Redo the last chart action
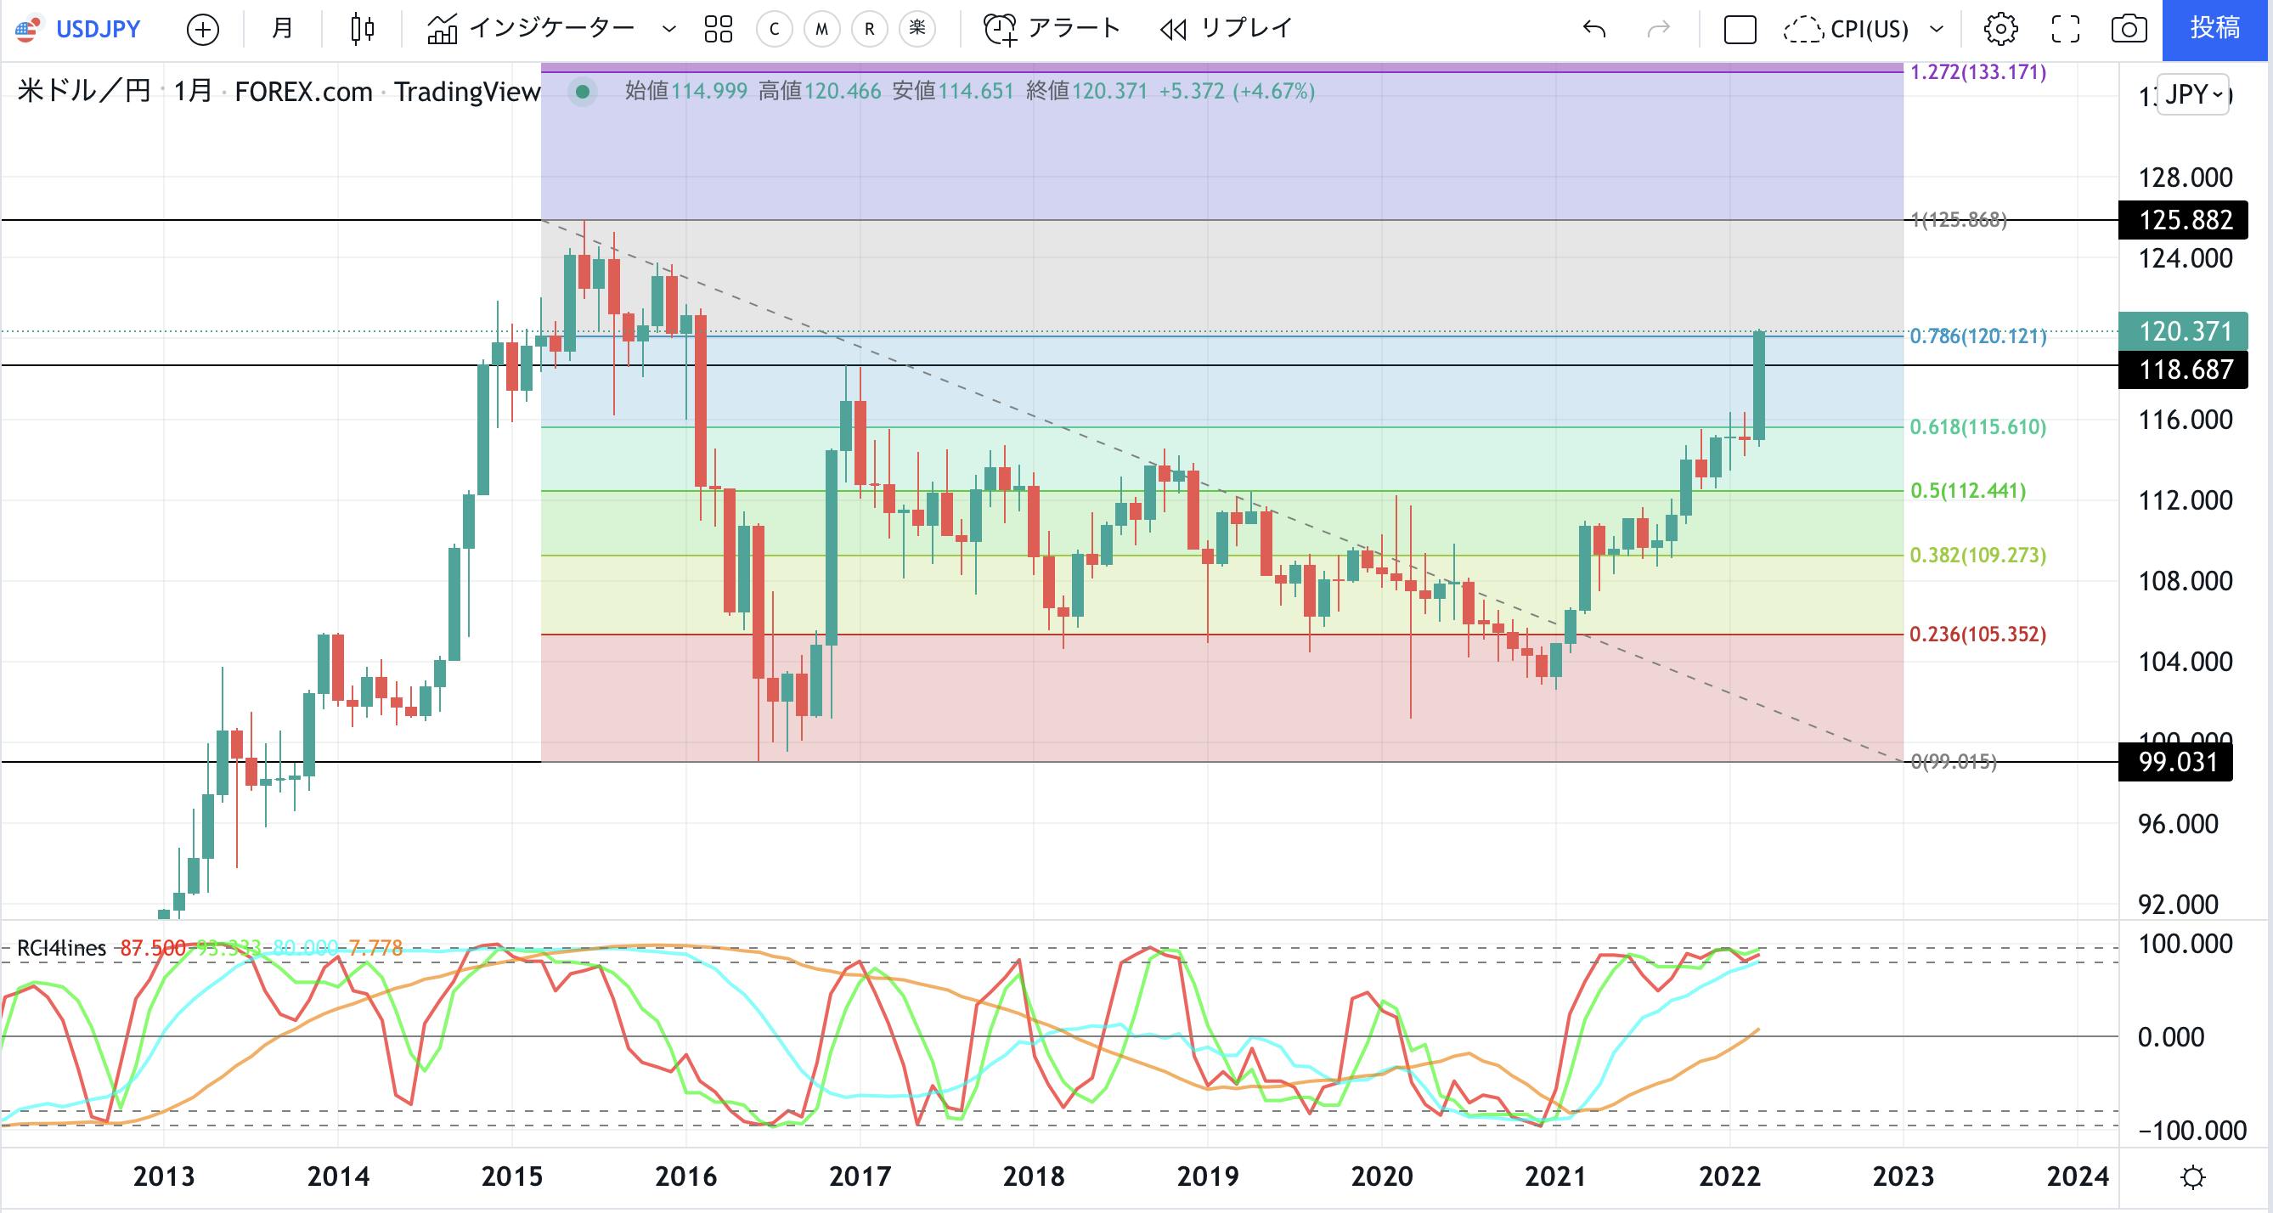Image resolution: width=2273 pixels, height=1213 pixels. pyautogui.click(x=1659, y=29)
